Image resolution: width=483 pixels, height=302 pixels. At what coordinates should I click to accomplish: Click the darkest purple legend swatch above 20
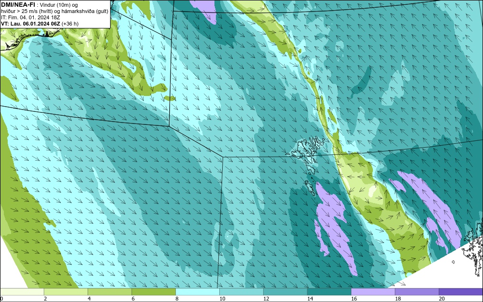(x=461, y=292)
